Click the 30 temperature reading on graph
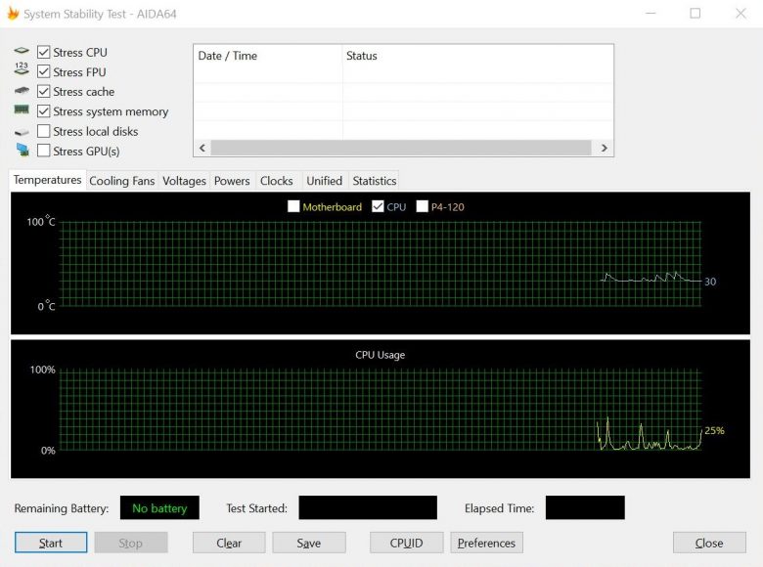 (x=710, y=282)
